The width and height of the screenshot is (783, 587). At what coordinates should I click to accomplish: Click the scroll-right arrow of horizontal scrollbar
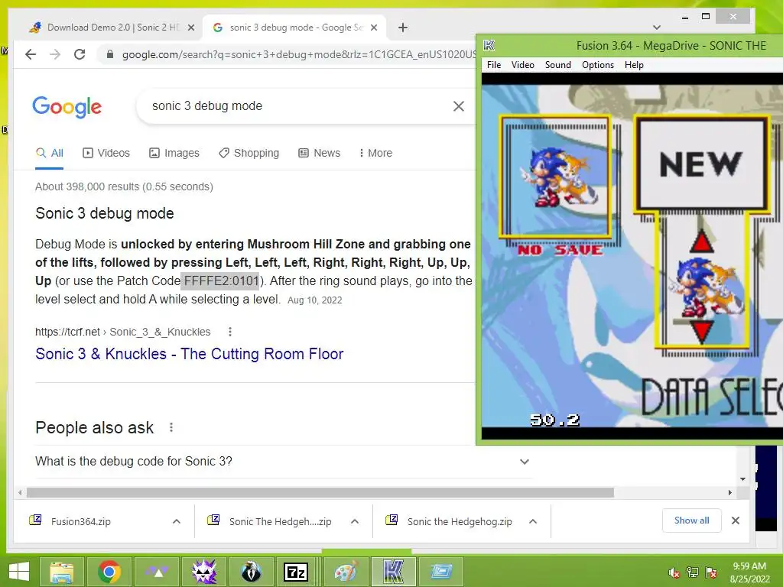[x=729, y=493]
